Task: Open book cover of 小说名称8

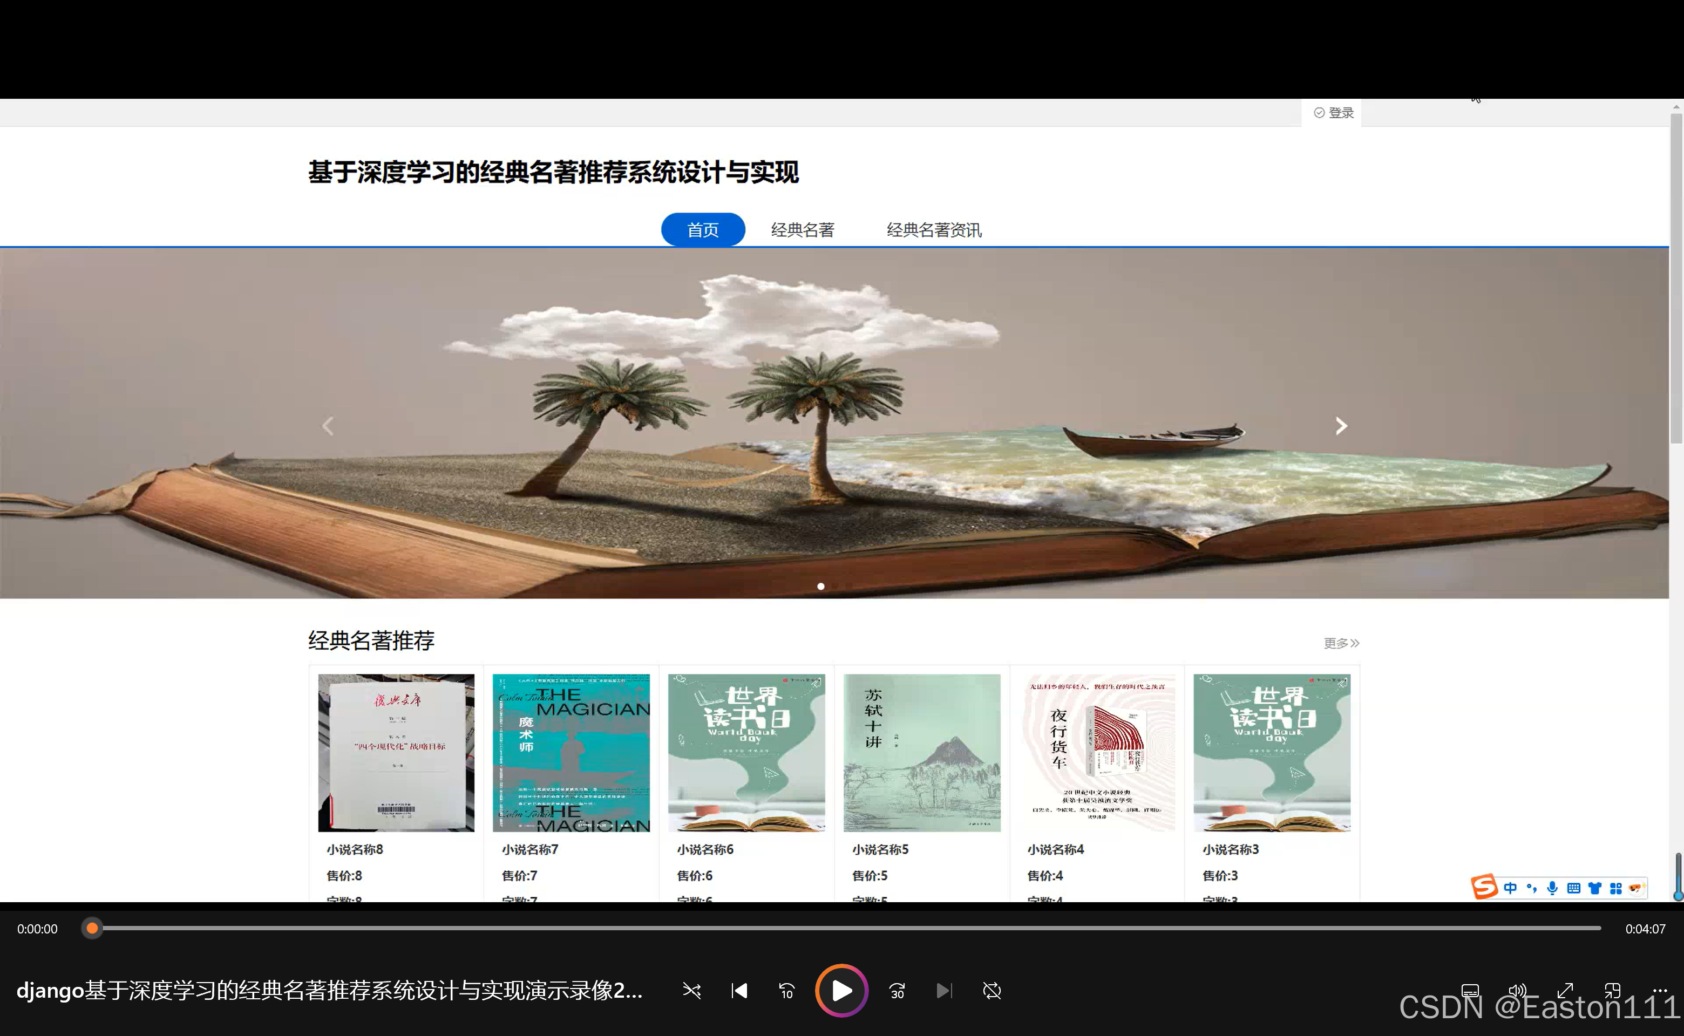Action: tap(396, 752)
